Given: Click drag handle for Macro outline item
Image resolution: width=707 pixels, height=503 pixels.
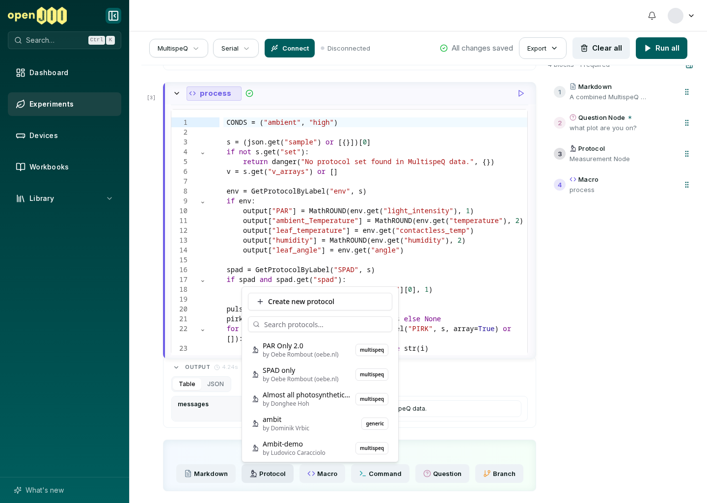Looking at the screenshot, I should [x=687, y=185].
